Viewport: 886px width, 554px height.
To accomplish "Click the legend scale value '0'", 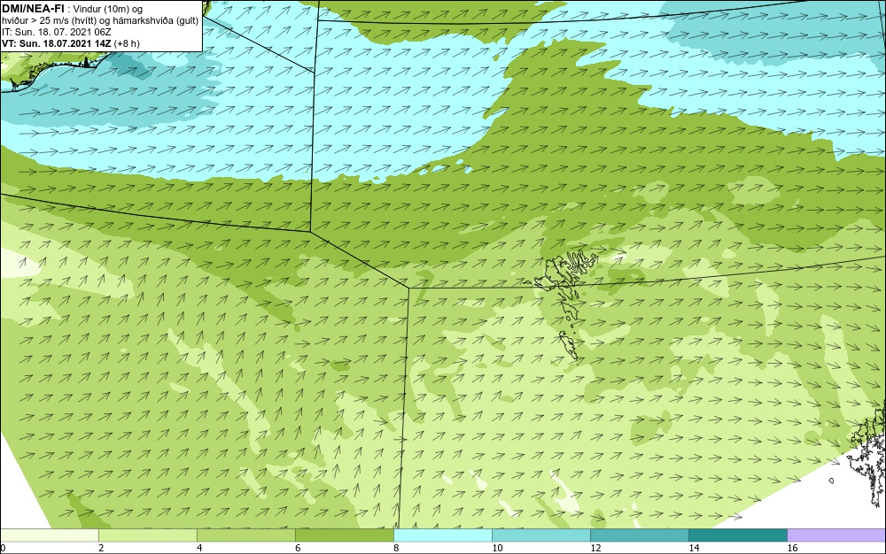I will [3, 548].
